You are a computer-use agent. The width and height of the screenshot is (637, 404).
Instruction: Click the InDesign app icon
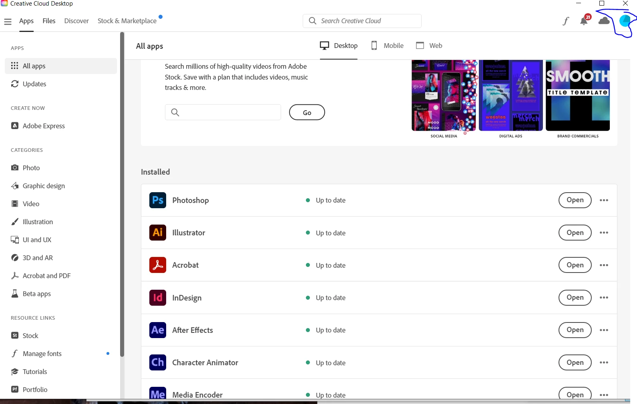click(x=158, y=298)
